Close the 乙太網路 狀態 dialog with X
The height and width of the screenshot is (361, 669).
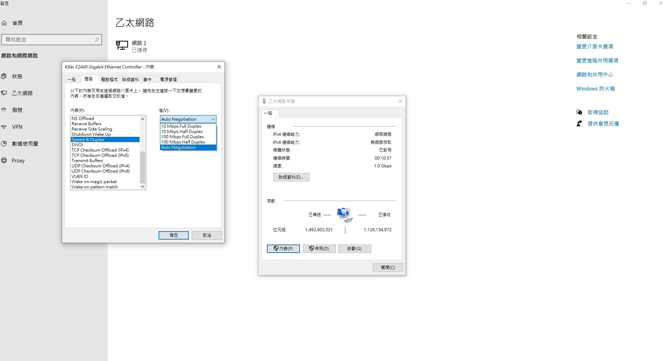coord(400,101)
